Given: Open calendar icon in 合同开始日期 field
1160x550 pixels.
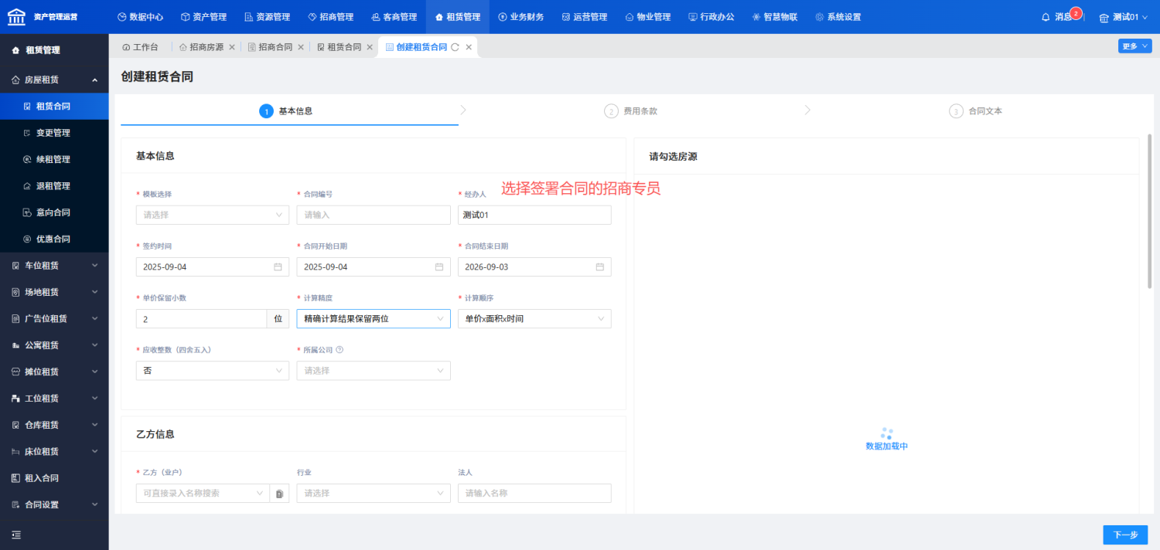Looking at the screenshot, I should (x=438, y=267).
